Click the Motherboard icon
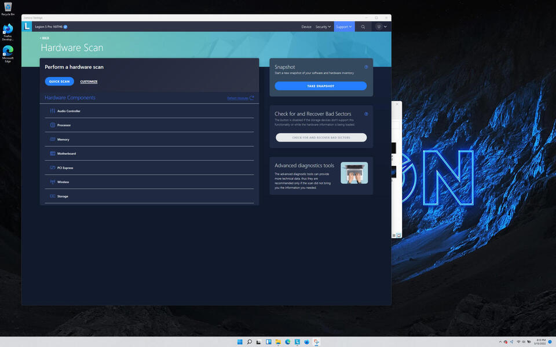 (x=53, y=153)
